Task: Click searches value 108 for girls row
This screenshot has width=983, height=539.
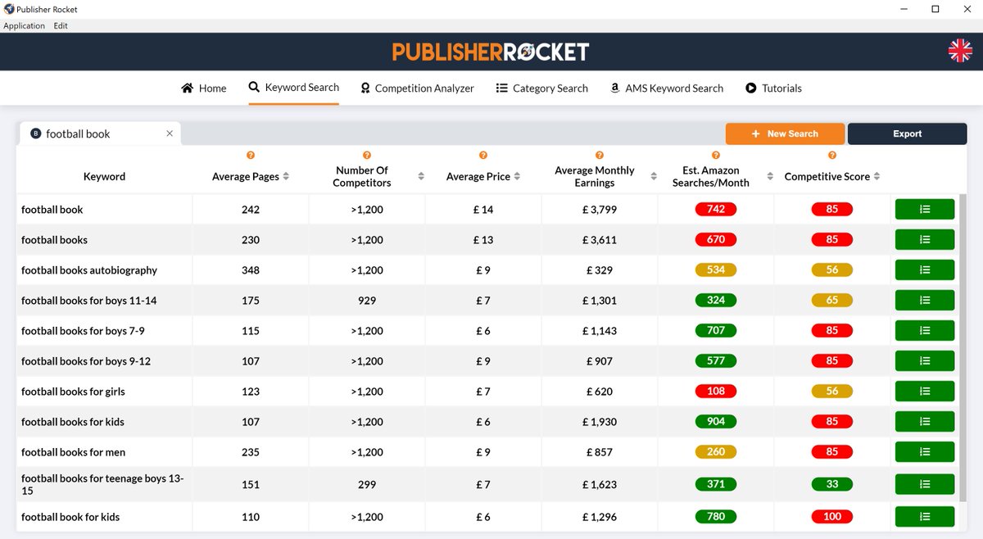Action: [x=716, y=392]
